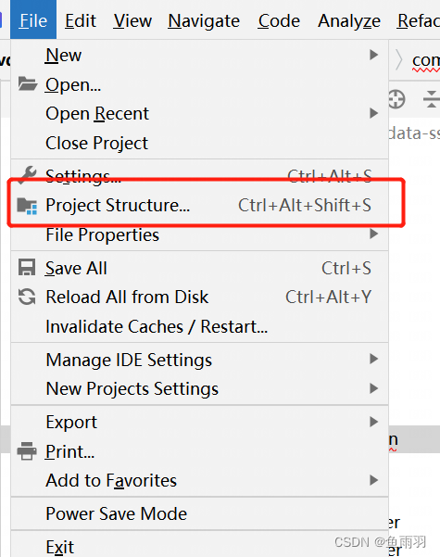The image size is (440, 557).
Task: Open the Navigate menu
Action: tap(204, 20)
